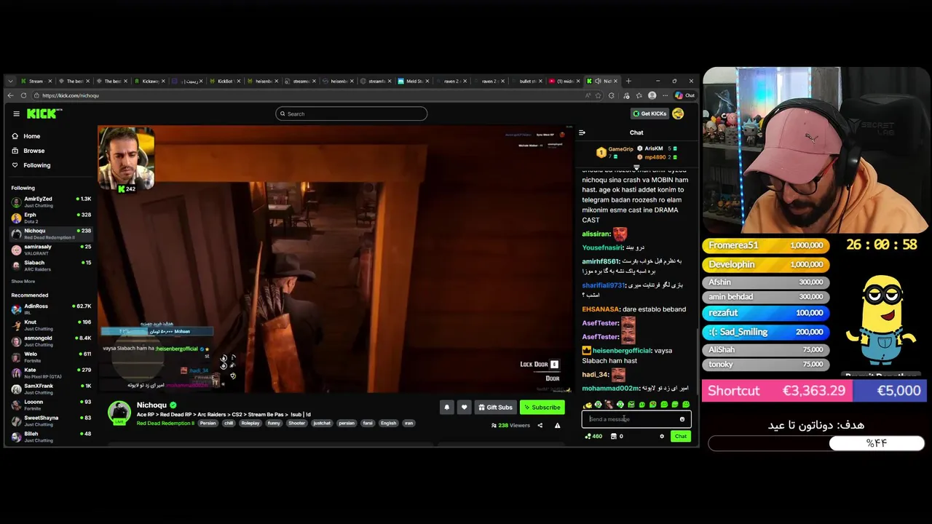This screenshot has width=932, height=524.
Task: Click the browser back arrow
Action: tap(10, 95)
